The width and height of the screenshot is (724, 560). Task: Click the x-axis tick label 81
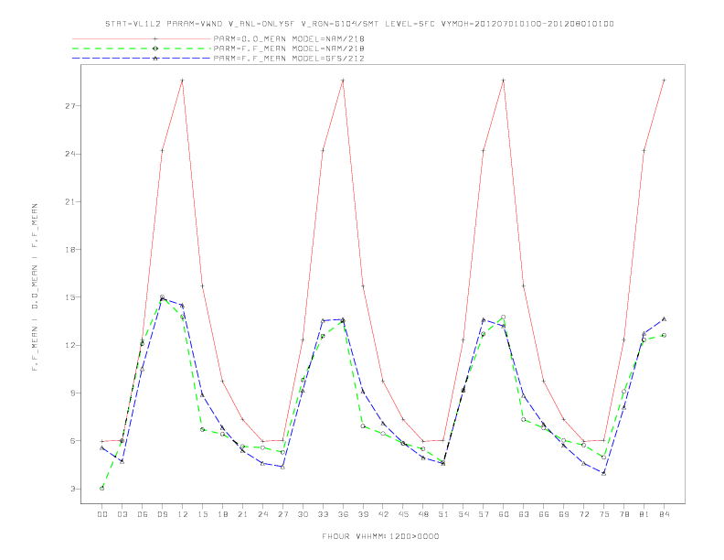(x=644, y=514)
